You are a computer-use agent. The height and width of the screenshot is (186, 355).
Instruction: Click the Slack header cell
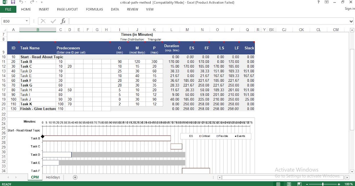tap(249, 48)
